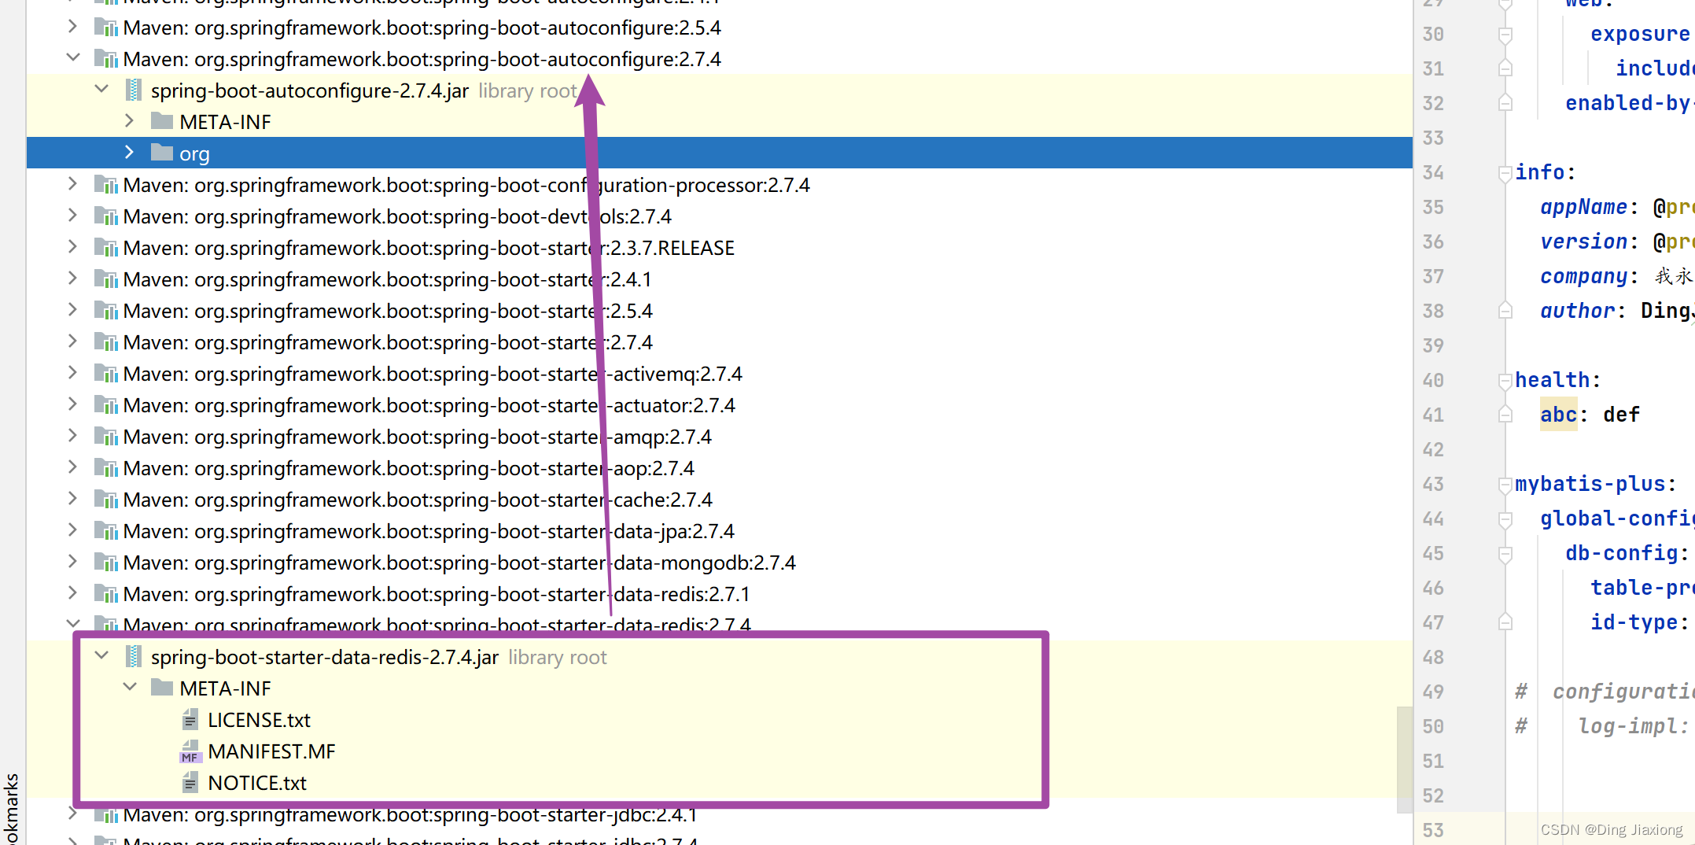The height and width of the screenshot is (845, 1695).
Task: Click line number 48 in the gutter
Action: tap(1433, 657)
